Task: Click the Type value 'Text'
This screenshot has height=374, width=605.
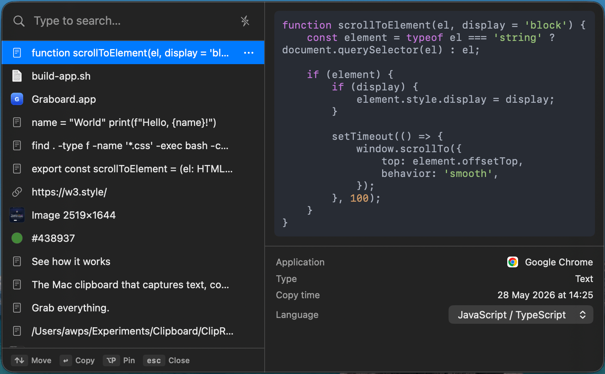Action: pyautogui.click(x=584, y=279)
